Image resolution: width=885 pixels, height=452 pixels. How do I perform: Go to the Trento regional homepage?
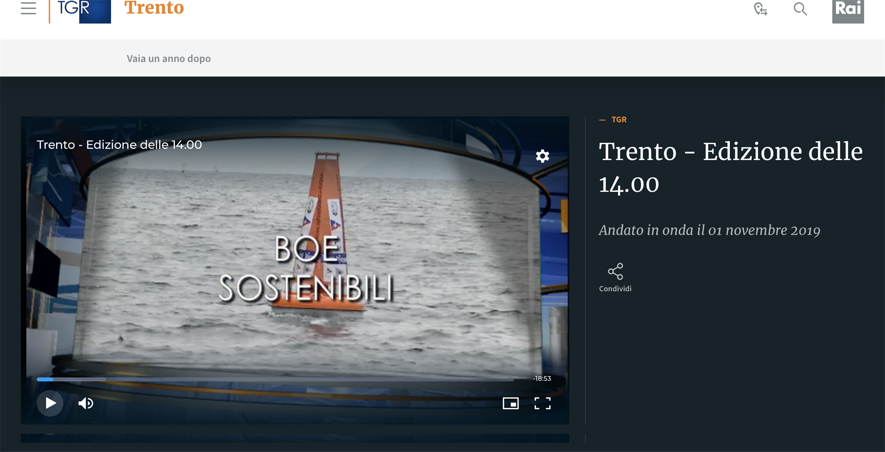click(x=154, y=8)
